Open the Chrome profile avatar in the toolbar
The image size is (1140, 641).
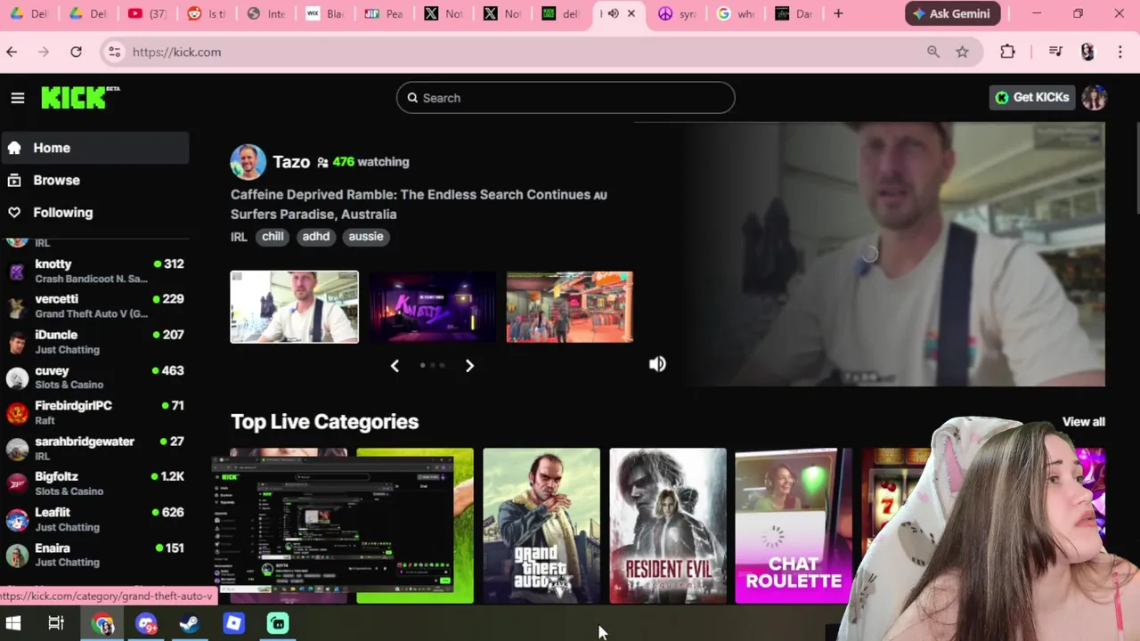[1087, 52]
